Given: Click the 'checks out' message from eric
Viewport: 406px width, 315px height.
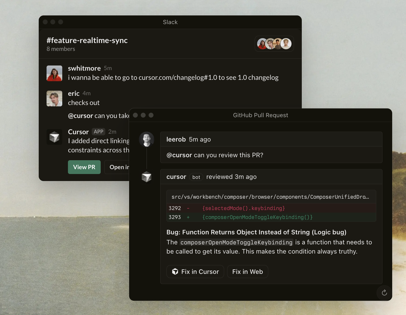Looking at the screenshot, I should click(x=84, y=103).
